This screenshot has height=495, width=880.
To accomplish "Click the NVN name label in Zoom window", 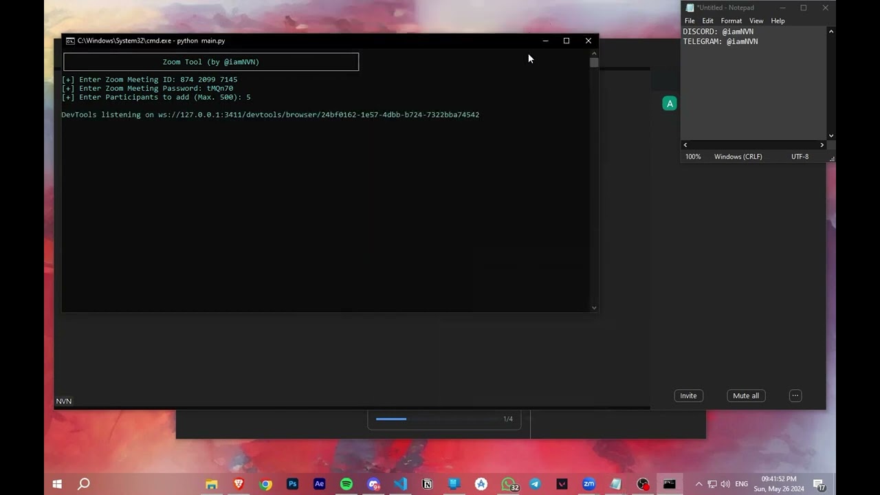I will click(x=64, y=401).
